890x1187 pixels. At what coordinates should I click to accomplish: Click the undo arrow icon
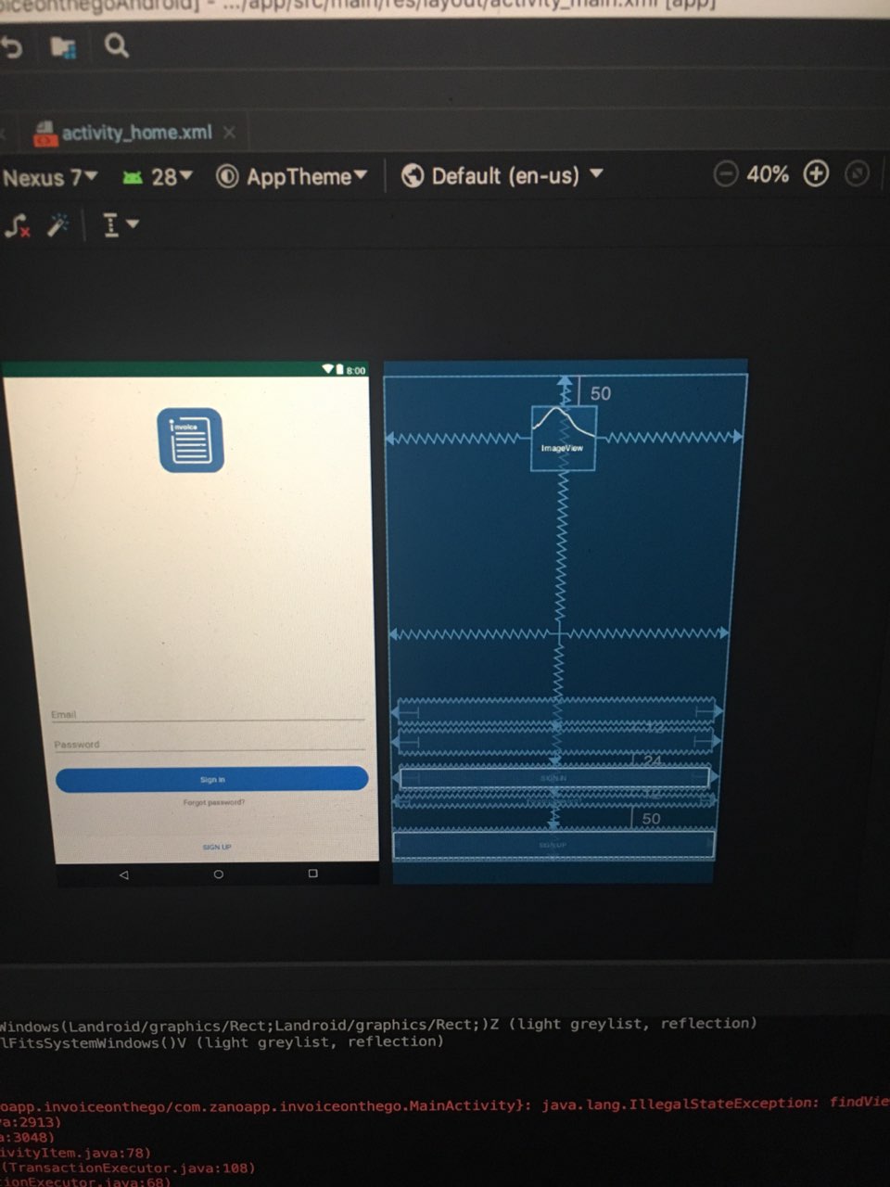tap(10, 46)
